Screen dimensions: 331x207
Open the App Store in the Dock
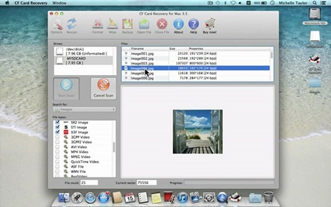(103, 198)
